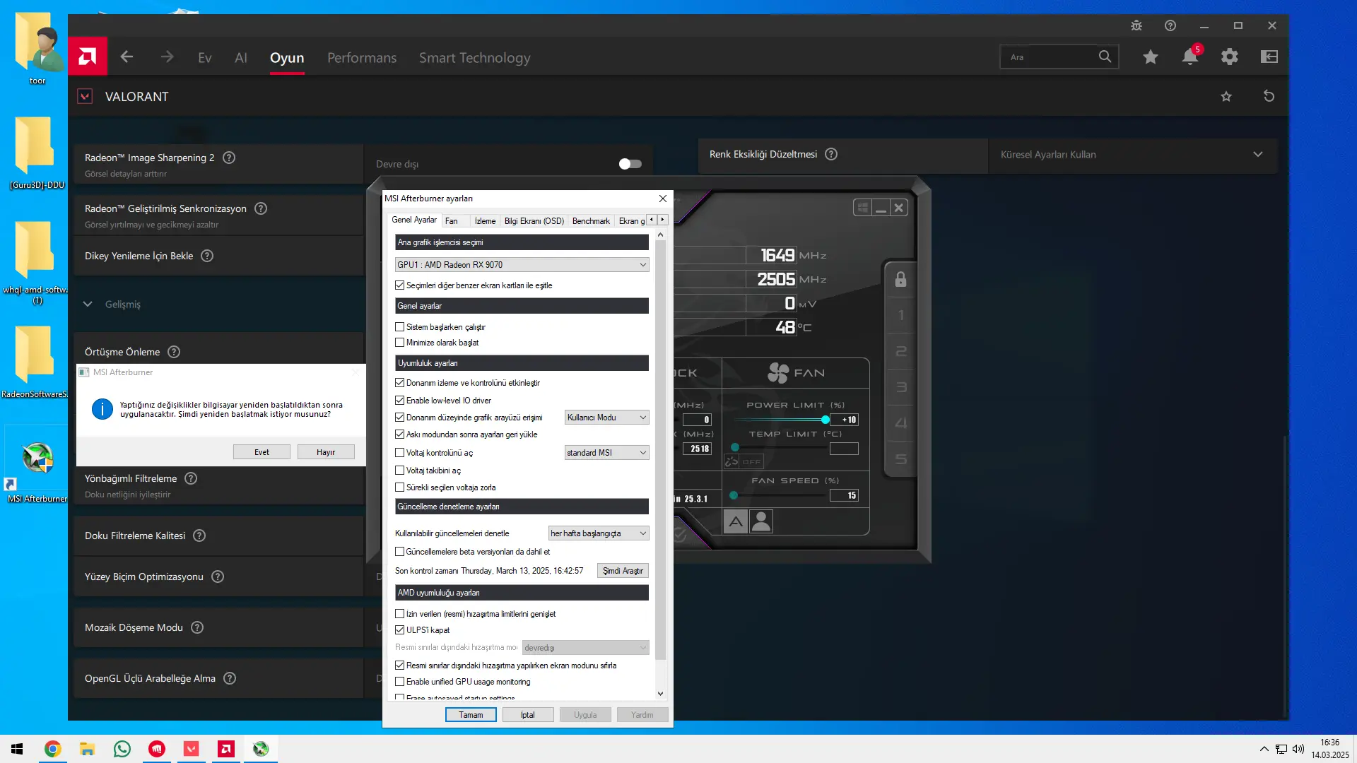This screenshot has width=1357, height=763.
Task: Open the Windows Start menu
Action: 17,749
